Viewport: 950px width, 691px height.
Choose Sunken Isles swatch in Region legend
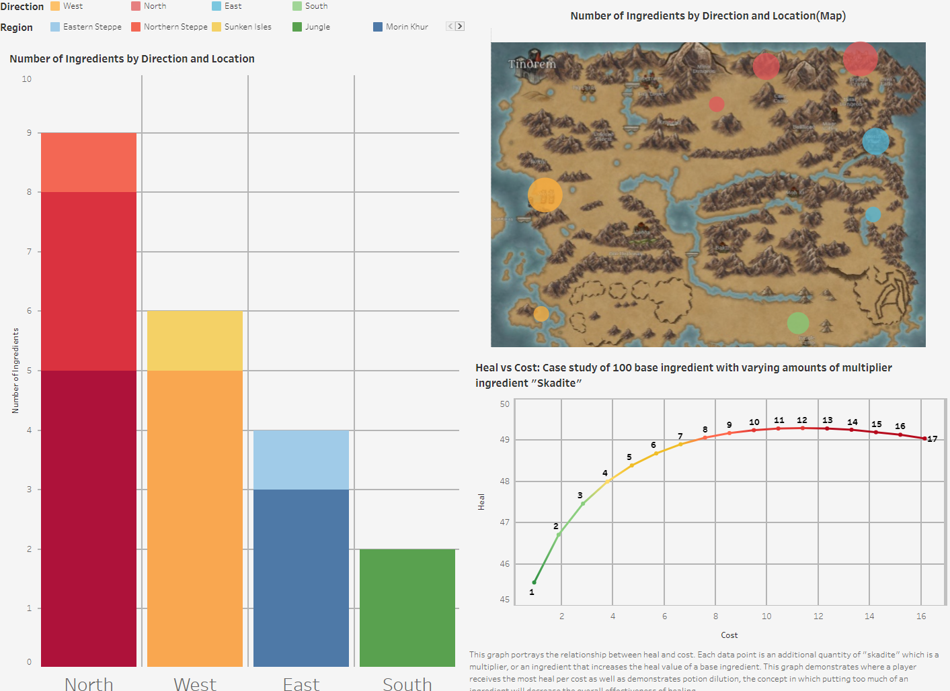coord(216,27)
